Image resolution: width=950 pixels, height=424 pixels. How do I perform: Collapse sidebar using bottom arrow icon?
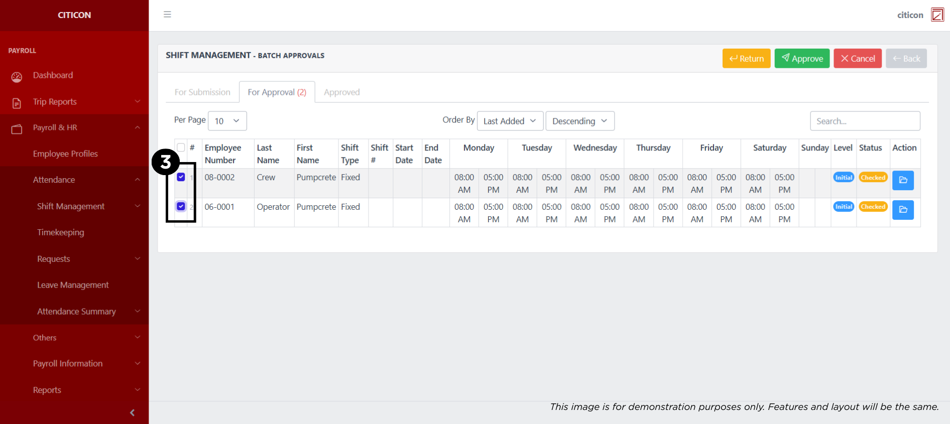coord(132,412)
